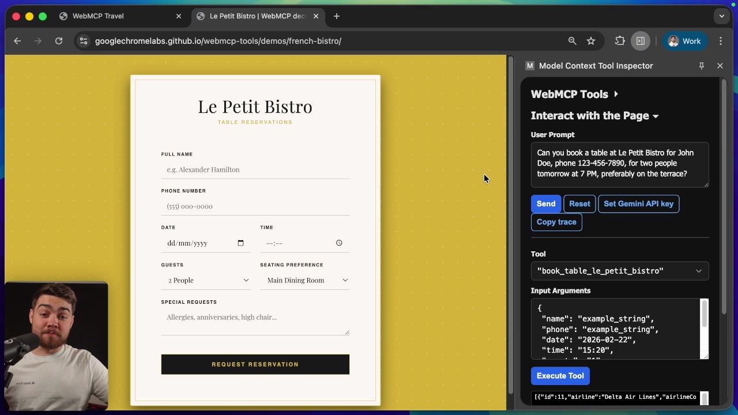Bookmark this page with the star icon
Viewport: 738px width, 415px height.
tap(591, 41)
